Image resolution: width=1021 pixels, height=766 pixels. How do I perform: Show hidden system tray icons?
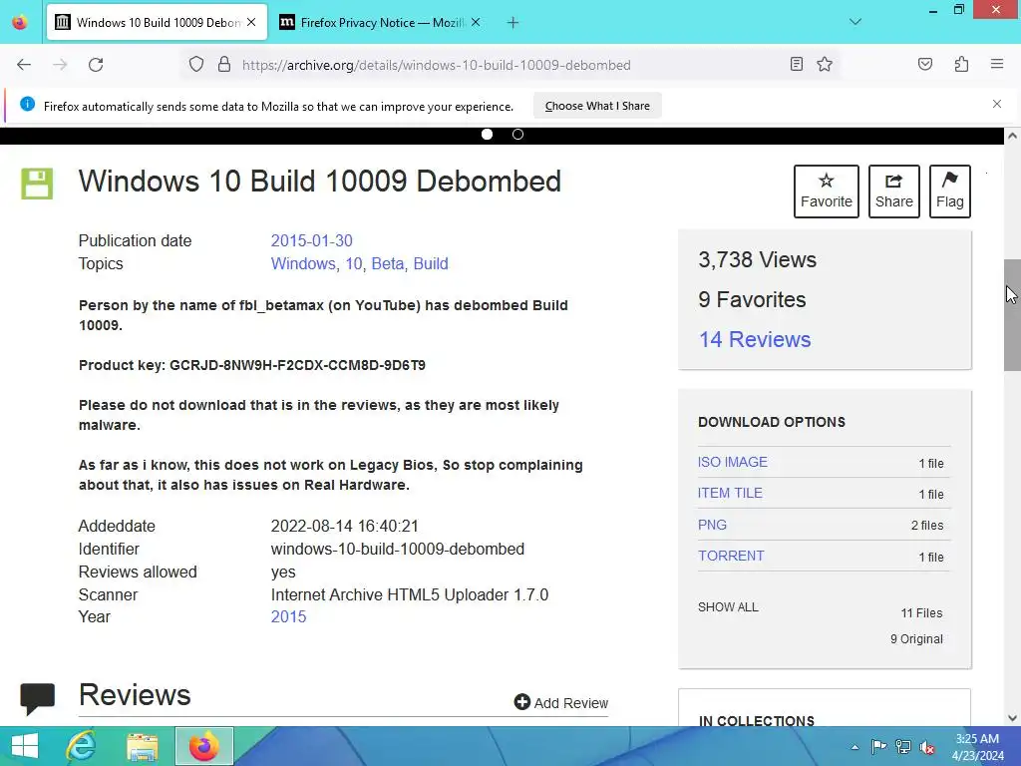(854, 747)
